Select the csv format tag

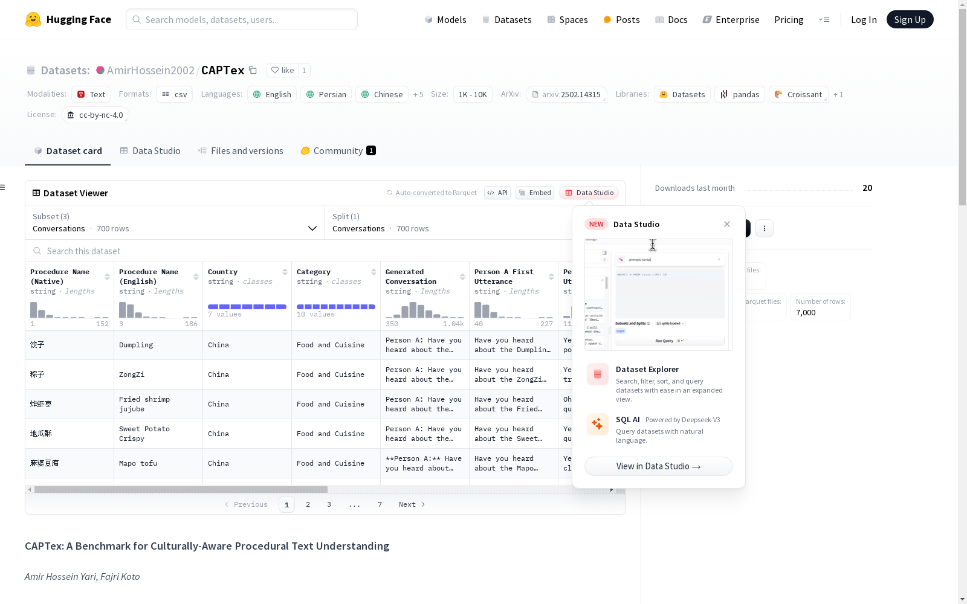[175, 94]
